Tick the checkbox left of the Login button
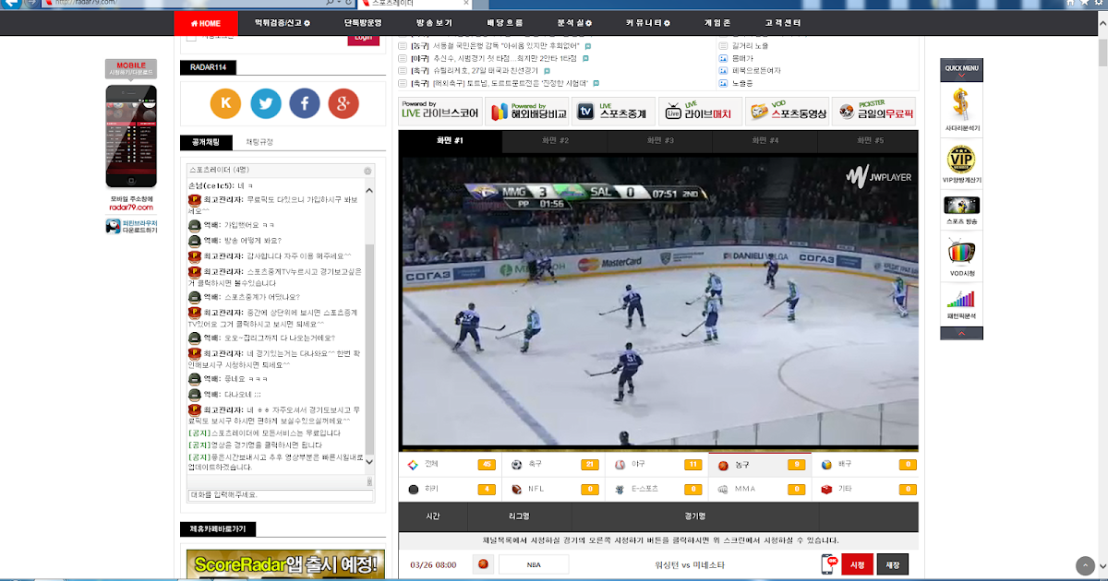The width and height of the screenshot is (1108, 581). [192, 38]
